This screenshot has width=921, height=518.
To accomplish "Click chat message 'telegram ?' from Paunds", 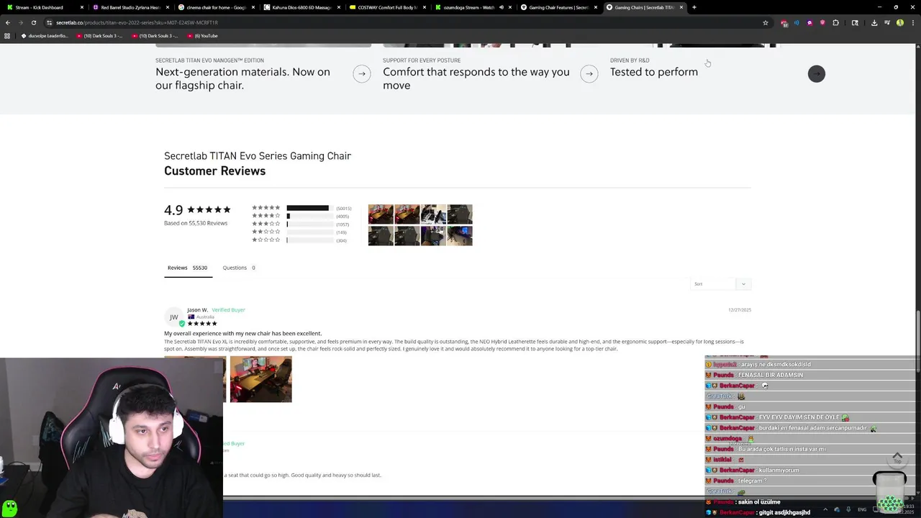I will pyautogui.click(x=753, y=481).
